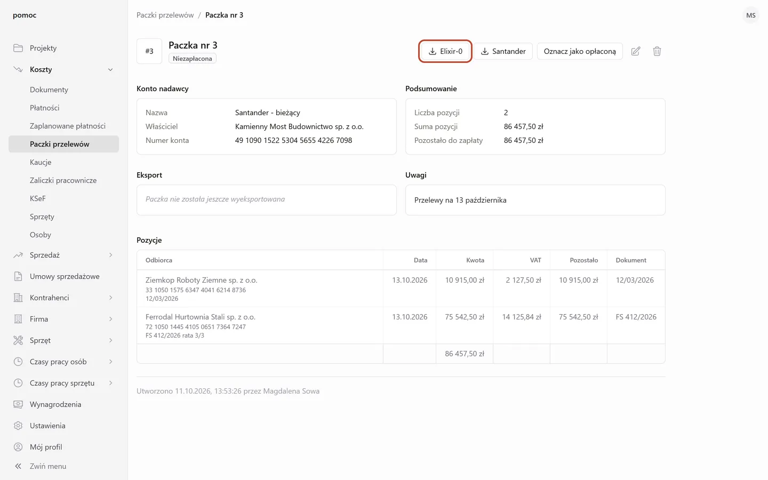Viewport: 768px width, 480px height.
Task: Click the Koszty trend icon in sidebar
Action: click(x=18, y=69)
